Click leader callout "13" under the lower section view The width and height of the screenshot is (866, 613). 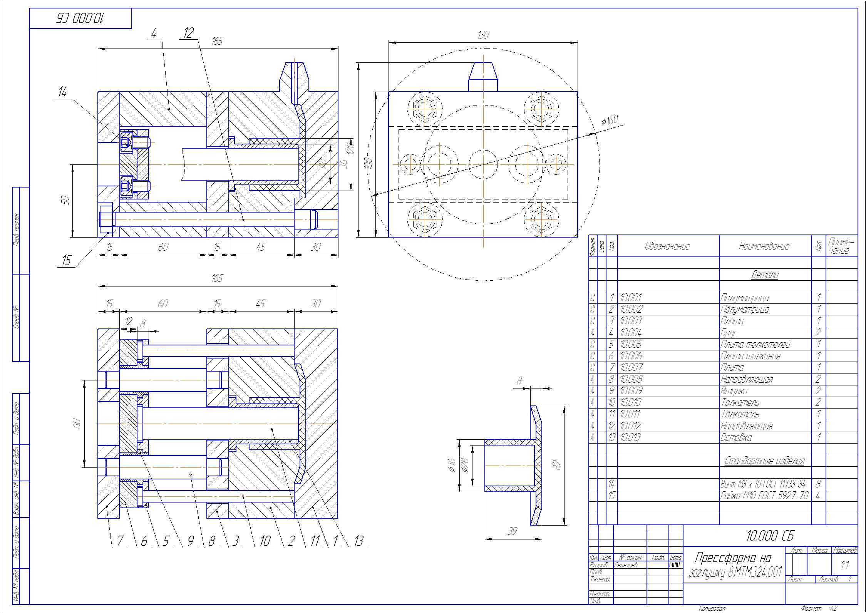point(358,541)
